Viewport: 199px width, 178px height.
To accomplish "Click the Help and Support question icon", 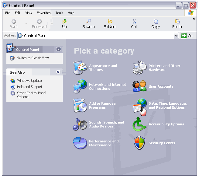I will point(13,87).
